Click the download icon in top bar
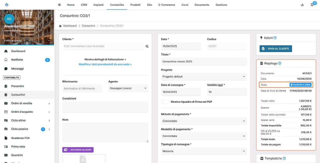The image size is (320, 163). (x=302, y=5)
